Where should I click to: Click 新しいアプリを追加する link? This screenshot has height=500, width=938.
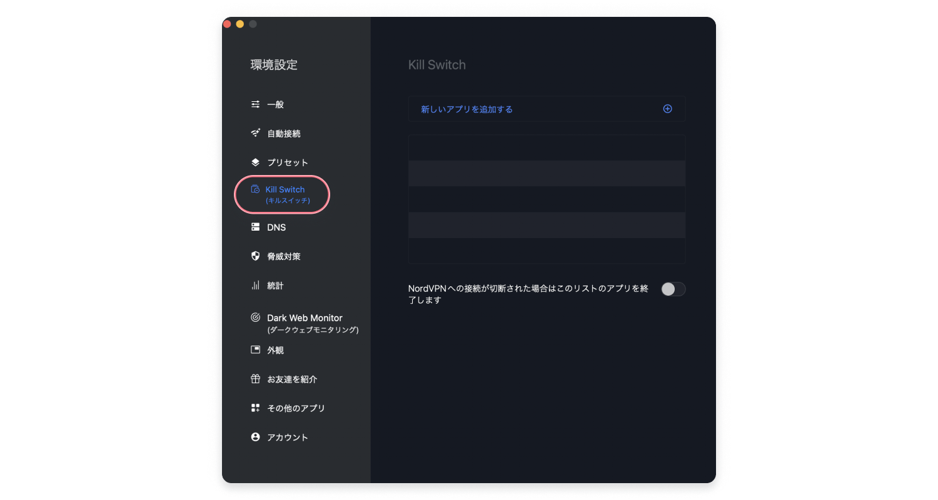[466, 109]
